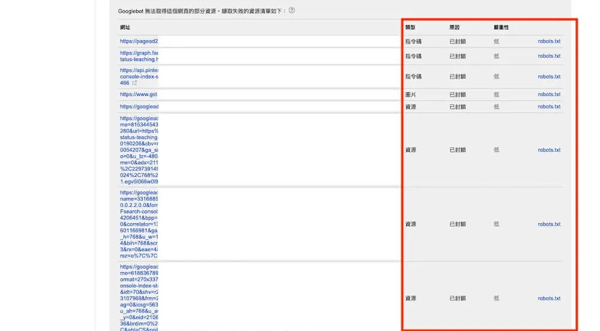Open the googlead URL containing name=3316885

pos(139,224)
